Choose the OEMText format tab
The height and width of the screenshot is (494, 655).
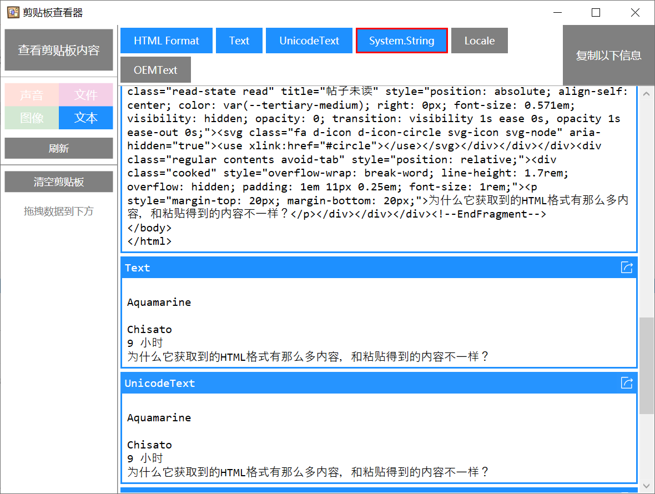tap(155, 70)
